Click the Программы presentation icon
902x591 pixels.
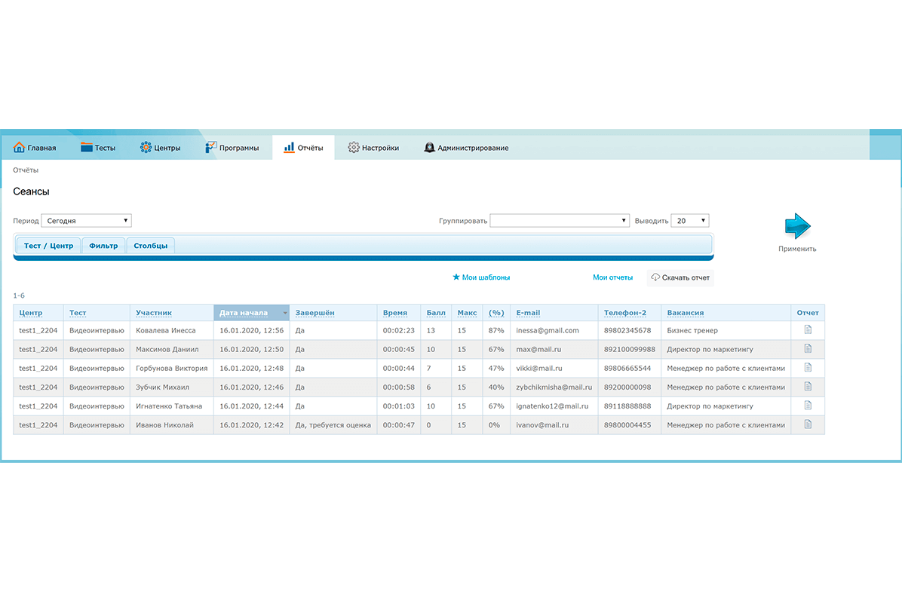click(210, 147)
